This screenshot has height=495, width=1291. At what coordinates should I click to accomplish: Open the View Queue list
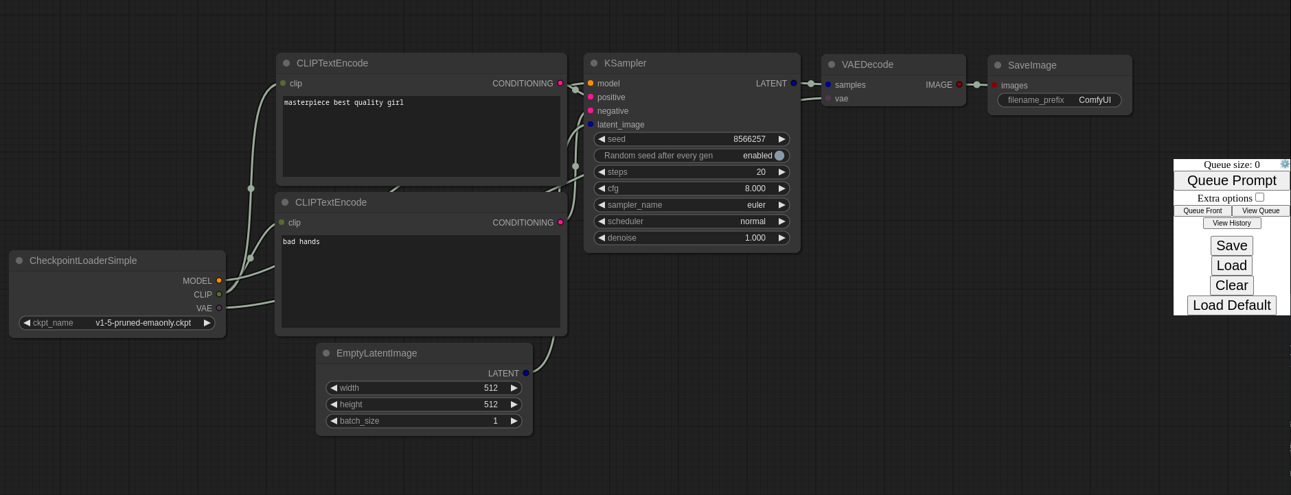(x=1260, y=211)
